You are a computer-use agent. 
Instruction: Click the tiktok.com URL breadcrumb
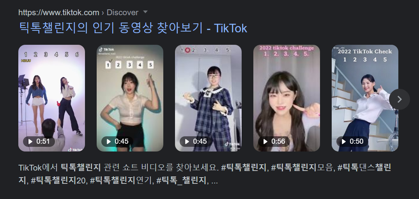59,12
